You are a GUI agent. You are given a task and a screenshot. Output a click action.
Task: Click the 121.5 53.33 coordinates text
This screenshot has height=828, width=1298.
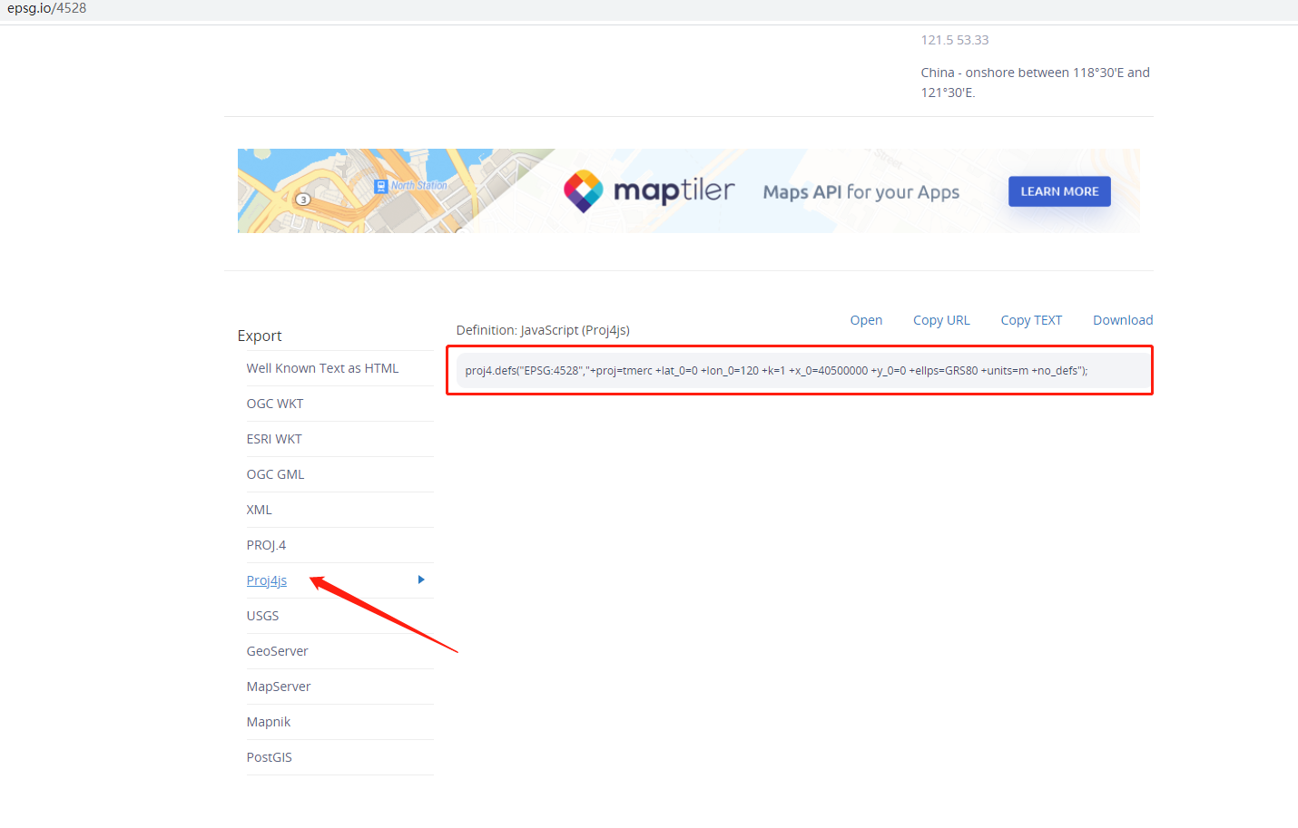(x=955, y=40)
